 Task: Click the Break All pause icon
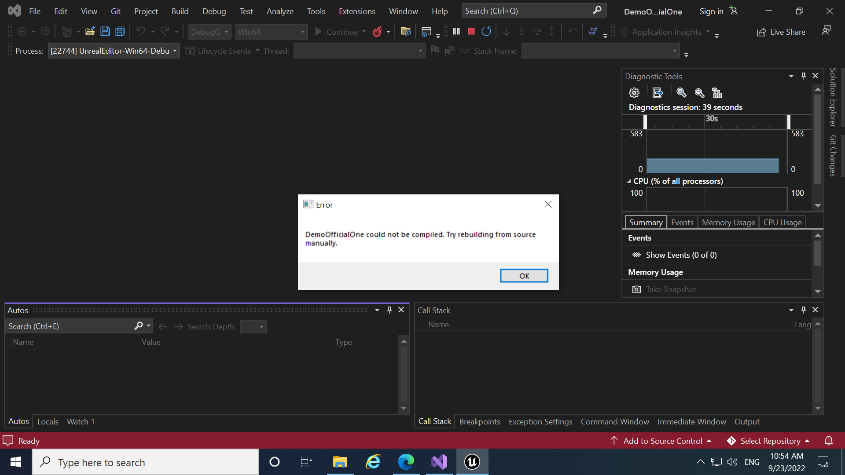click(456, 31)
